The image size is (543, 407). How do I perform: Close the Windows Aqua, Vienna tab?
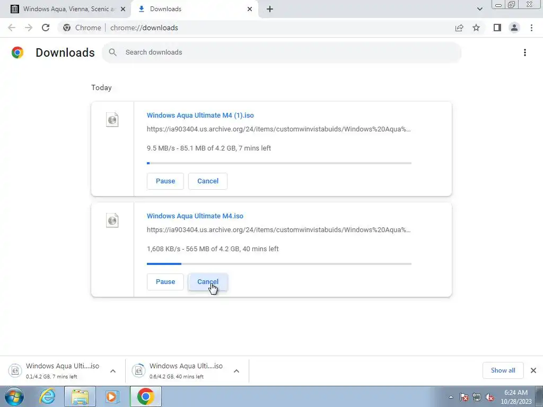[123, 9]
